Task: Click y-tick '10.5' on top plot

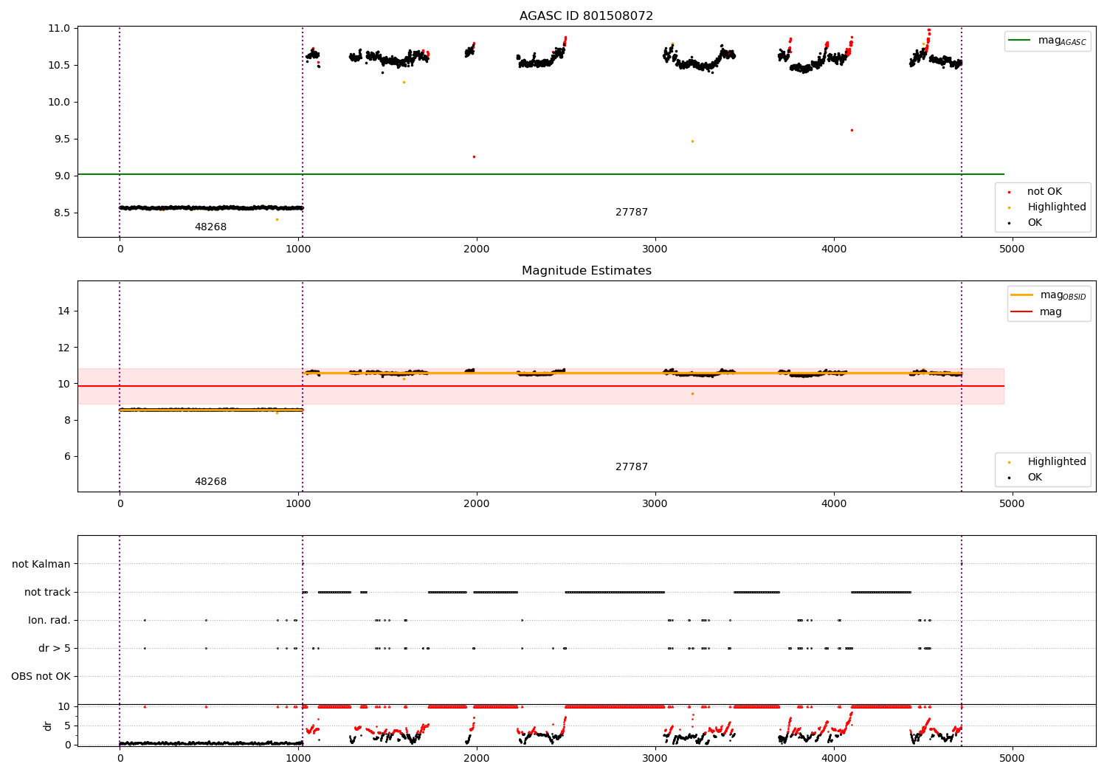Action: click(60, 65)
